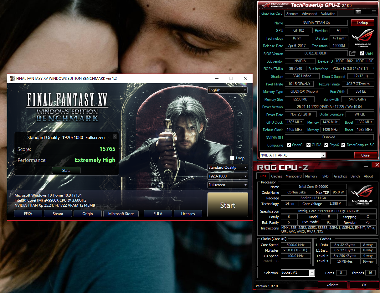Viewport: 380px width, 293px height.
Task: Open the About tab in CPU-Z
Action: click(x=368, y=176)
